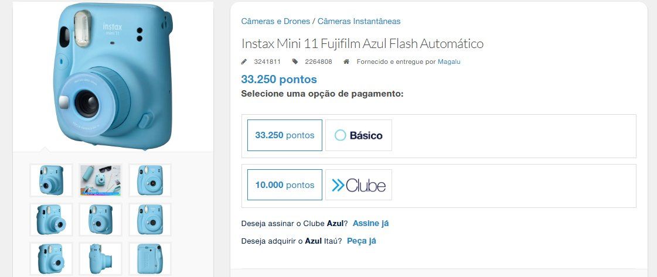
Task: Open the Câmeras e Drones breadcrumb
Action: [275, 21]
